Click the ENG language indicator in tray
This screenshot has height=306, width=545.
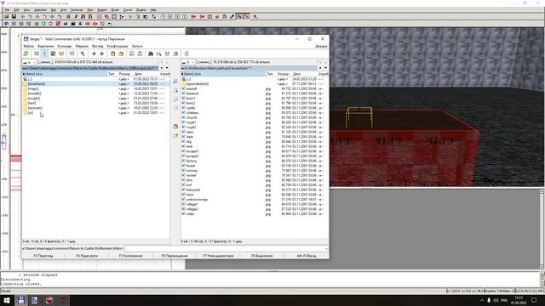point(504,300)
